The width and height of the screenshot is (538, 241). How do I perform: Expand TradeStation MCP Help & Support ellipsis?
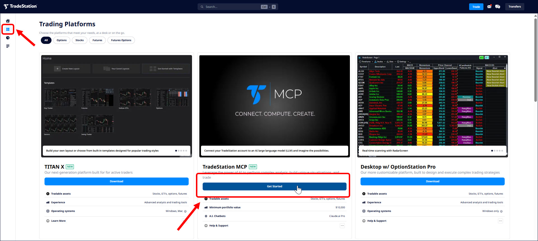click(342, 226)
